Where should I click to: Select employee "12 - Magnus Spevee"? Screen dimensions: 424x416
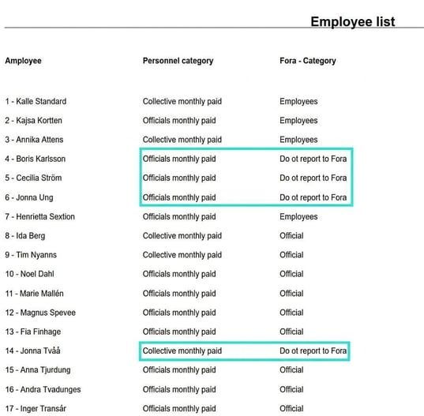[x=40, y=313]
